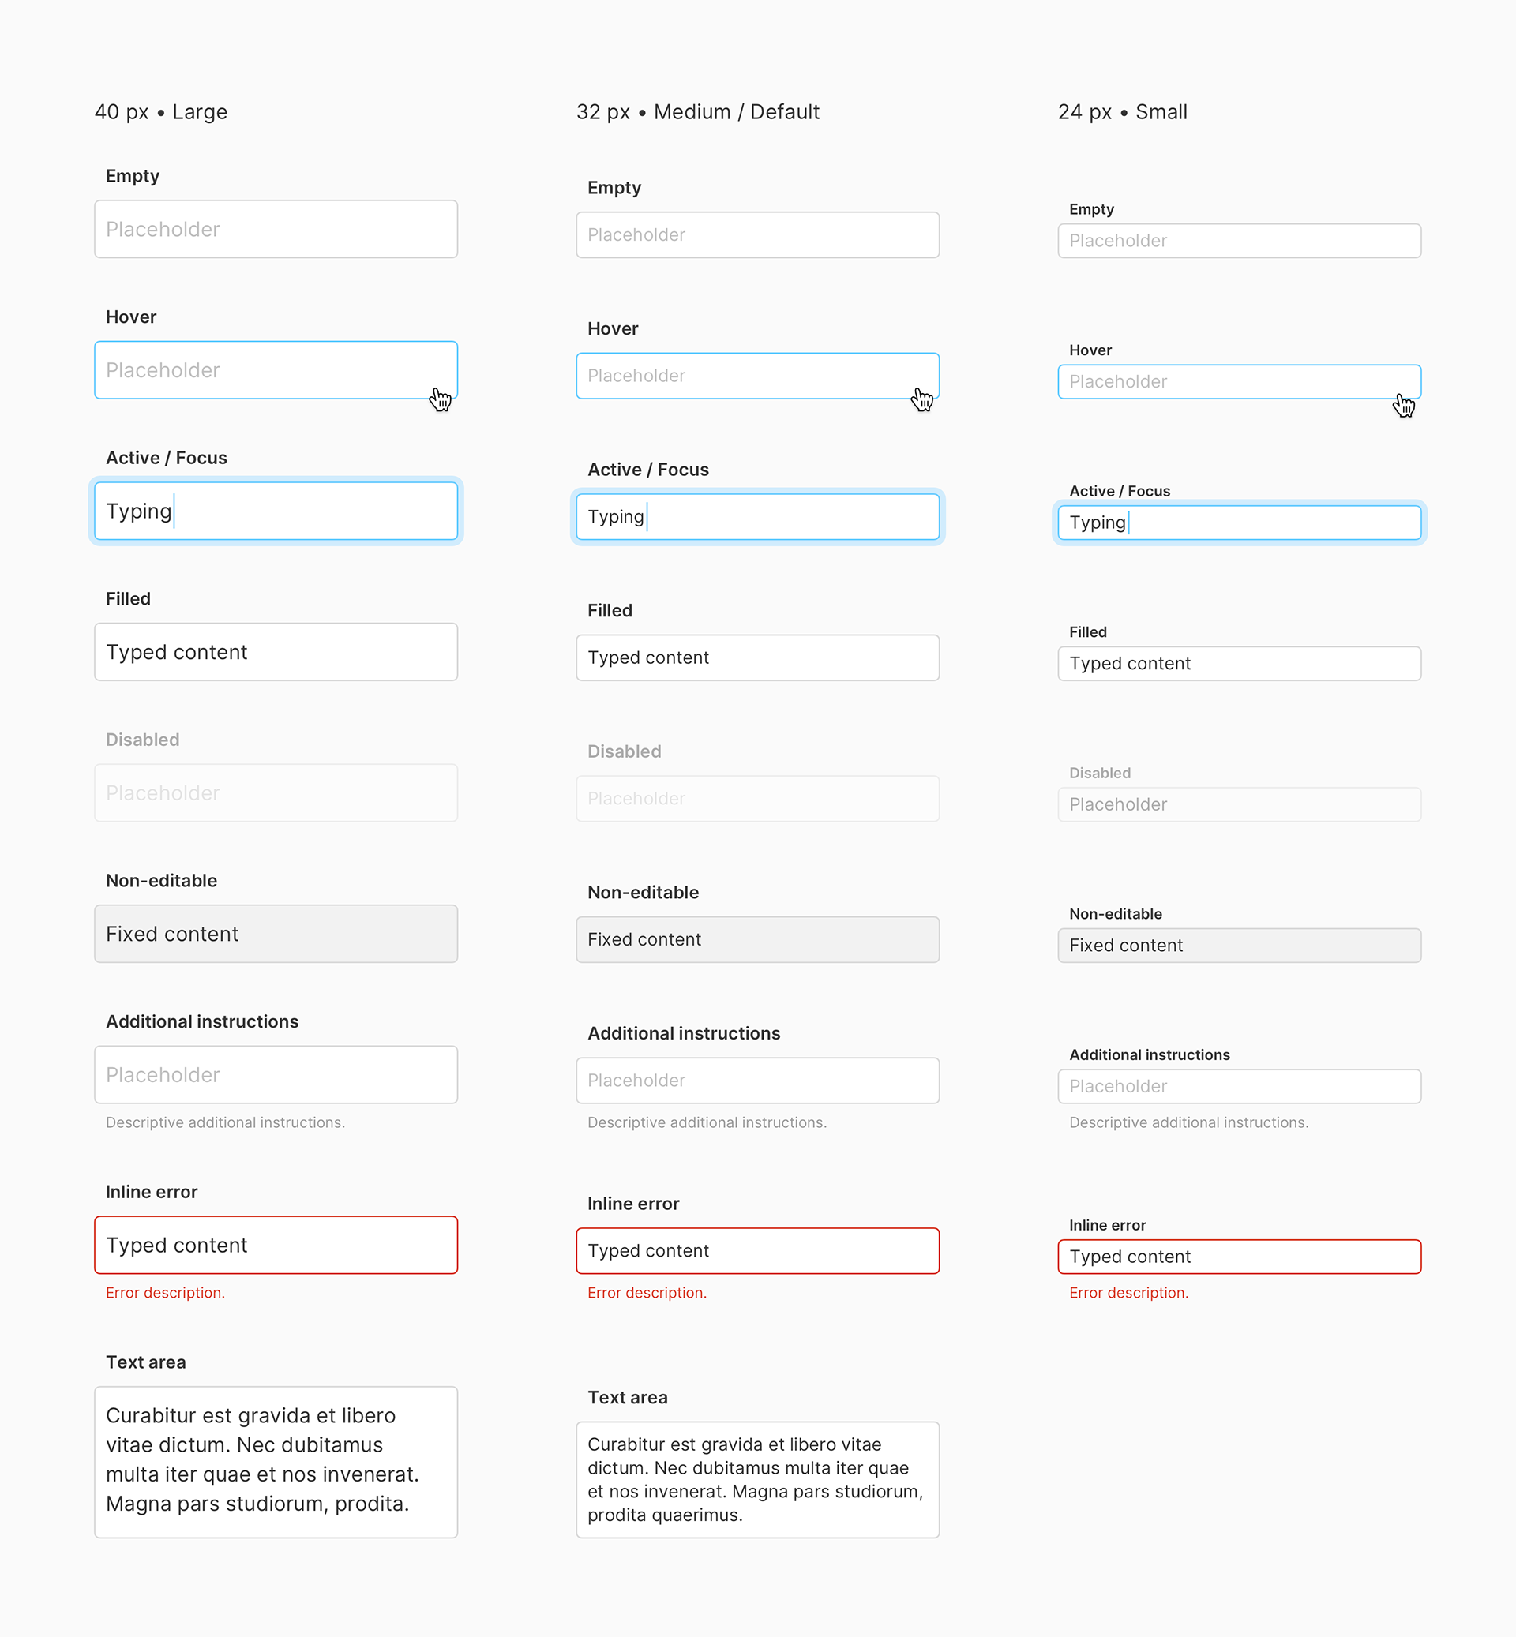The height and width of the screenshot is (1637, 1516).
Task: Click the Medium column 'Additional instructions' label
Action: click(684, 1033)
